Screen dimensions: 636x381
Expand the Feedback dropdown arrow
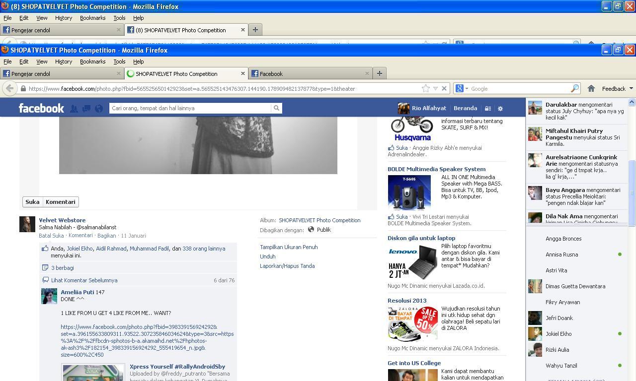coord(631,89)
